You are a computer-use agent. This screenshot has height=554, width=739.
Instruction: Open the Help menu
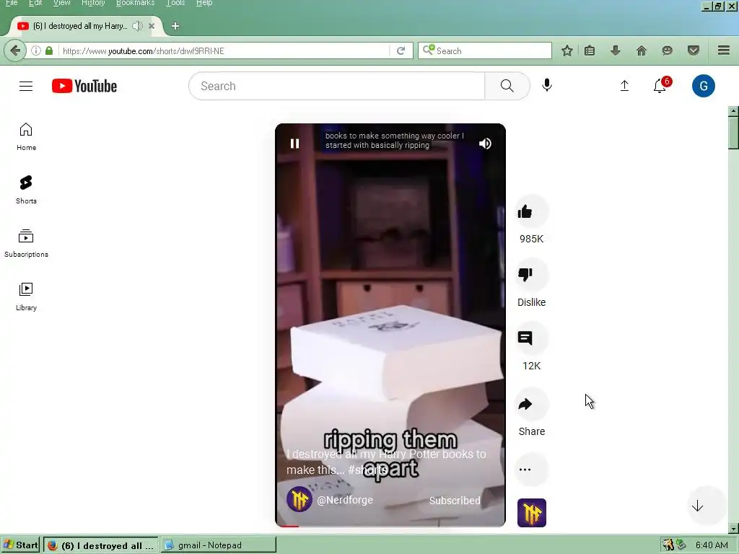click(x=204, y=3)
